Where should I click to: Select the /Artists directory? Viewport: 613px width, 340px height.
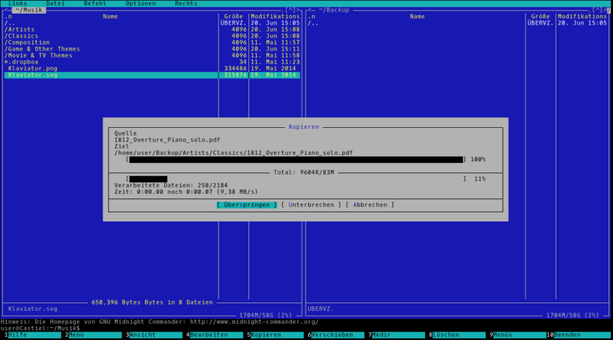(21, 29)
